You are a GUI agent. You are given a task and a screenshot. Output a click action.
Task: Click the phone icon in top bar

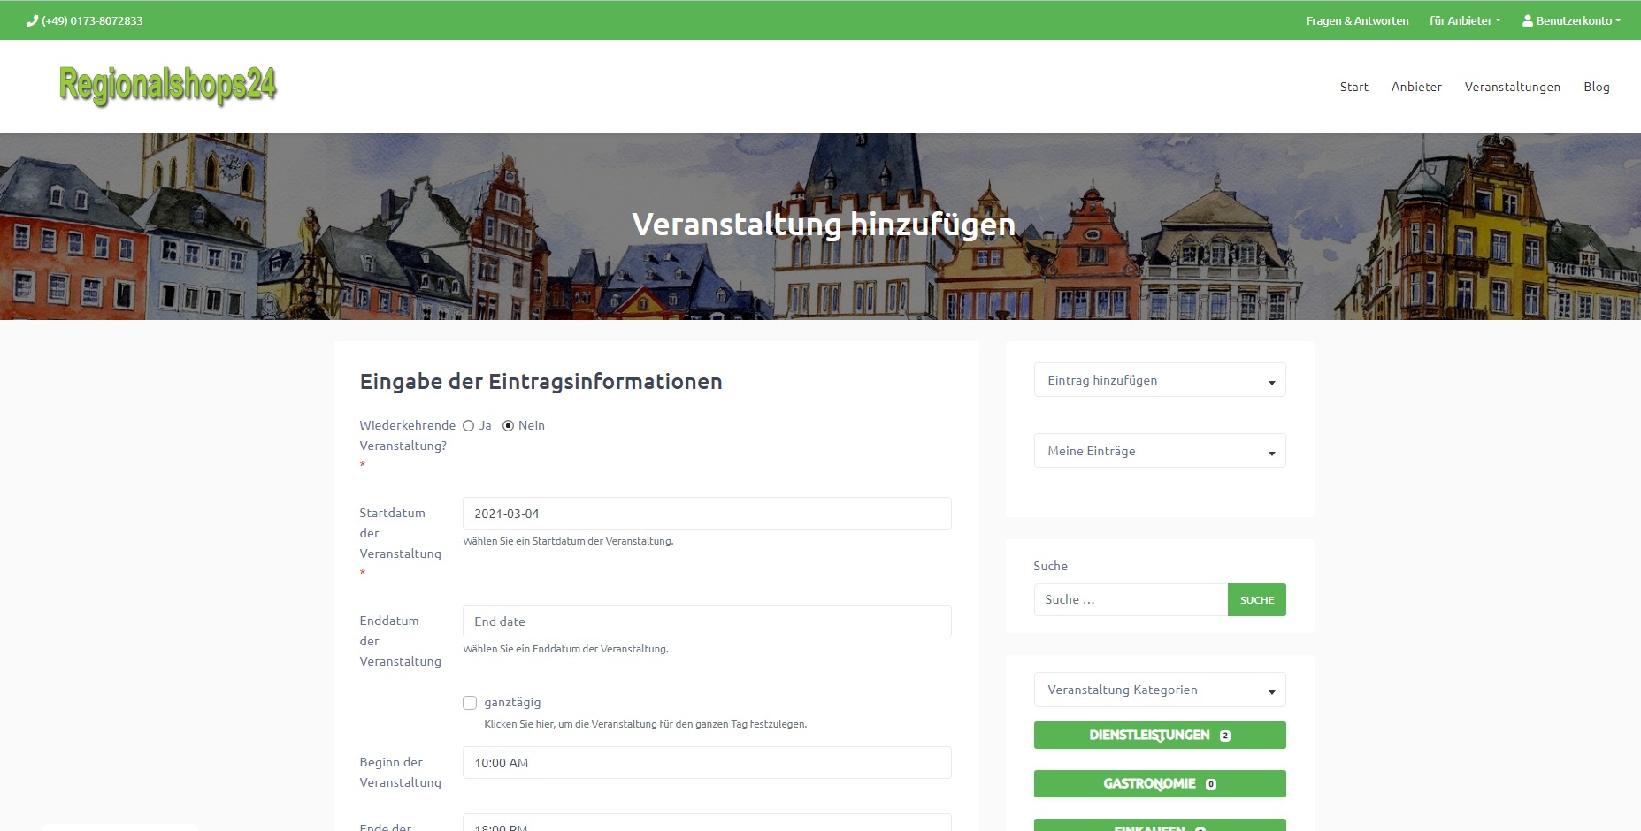coord(32,20)
